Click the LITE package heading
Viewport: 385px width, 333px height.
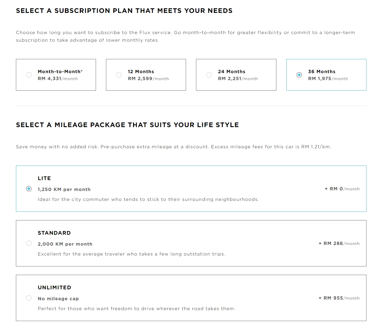coord(44,178)
